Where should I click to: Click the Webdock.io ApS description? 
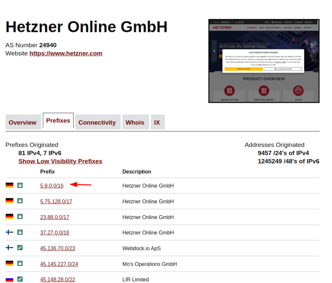pyautogui.click(x=142, y=248)
